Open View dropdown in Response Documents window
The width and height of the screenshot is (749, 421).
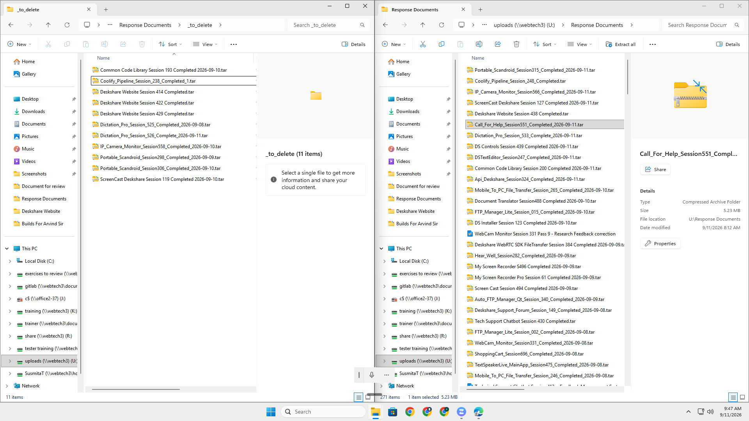click(x=580, y=44)
